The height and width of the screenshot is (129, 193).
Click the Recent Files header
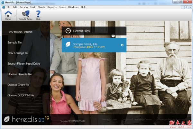(x=94, y=31)
